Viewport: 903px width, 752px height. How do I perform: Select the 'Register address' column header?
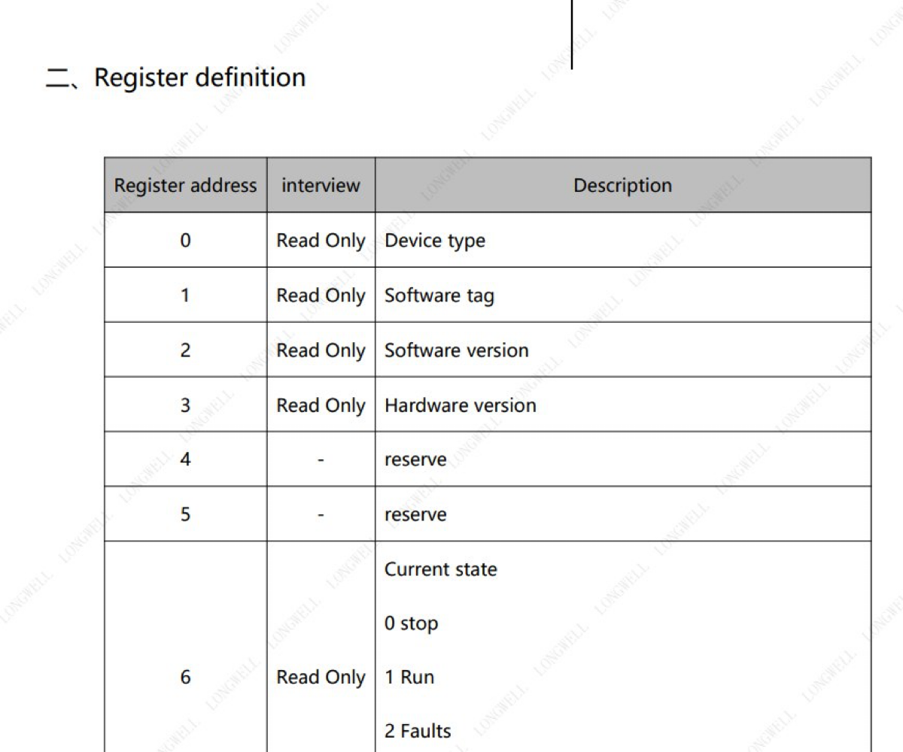coord(185,186)
